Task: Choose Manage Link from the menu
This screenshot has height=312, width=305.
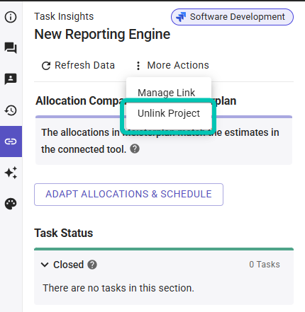Action: 166,93
